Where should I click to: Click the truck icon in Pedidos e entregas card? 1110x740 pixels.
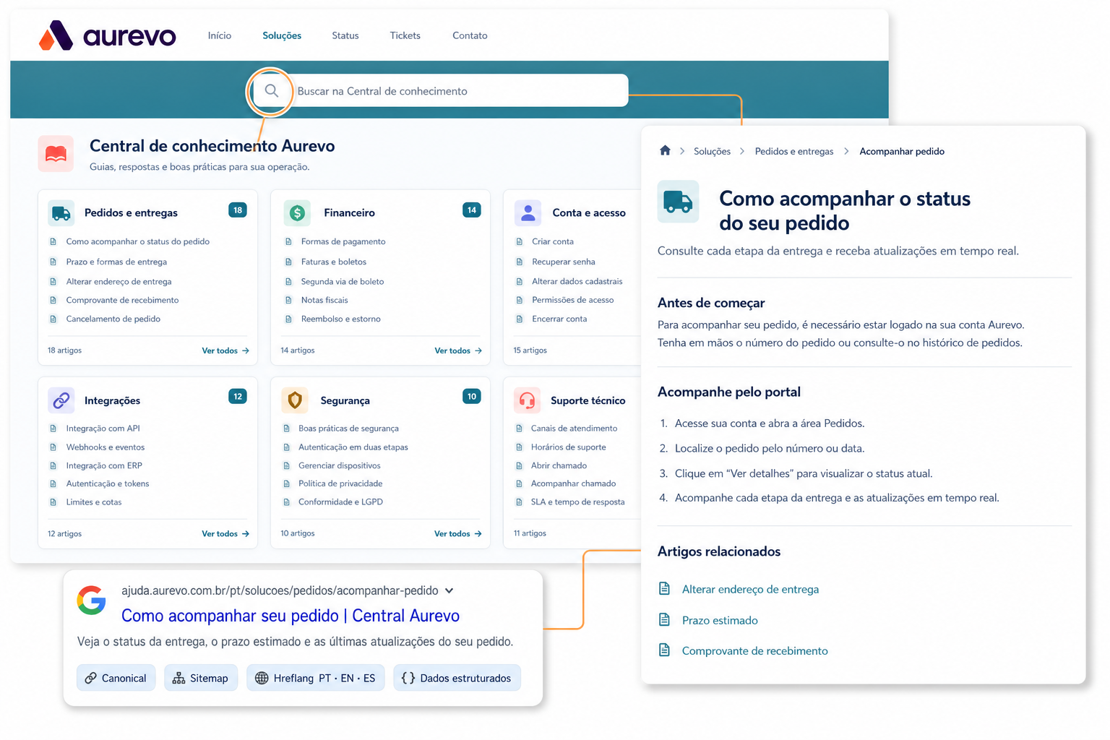point(61,213)
